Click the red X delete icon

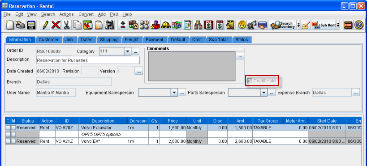tap(56, 25)
